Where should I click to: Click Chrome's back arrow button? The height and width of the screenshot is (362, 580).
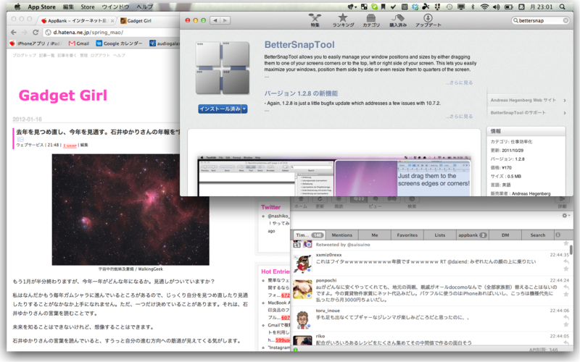(x=14, y=32)
